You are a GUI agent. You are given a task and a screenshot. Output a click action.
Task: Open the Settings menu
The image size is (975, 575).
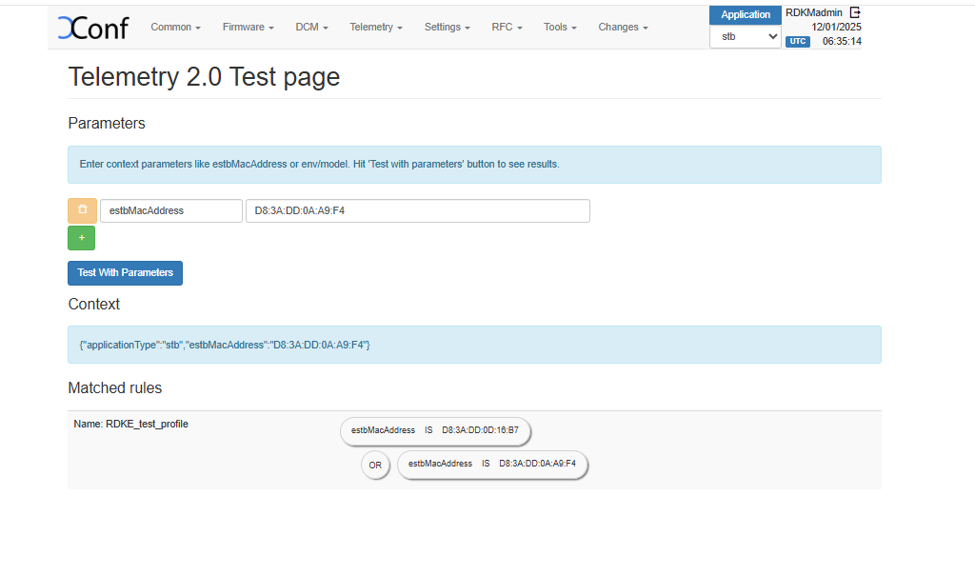tap(447, 28)
